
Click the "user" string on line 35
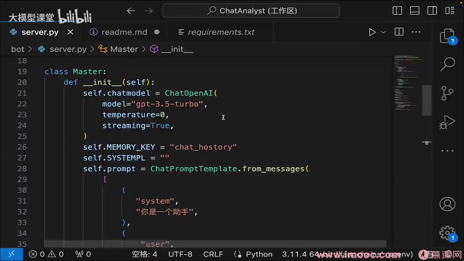coord(155,244)
